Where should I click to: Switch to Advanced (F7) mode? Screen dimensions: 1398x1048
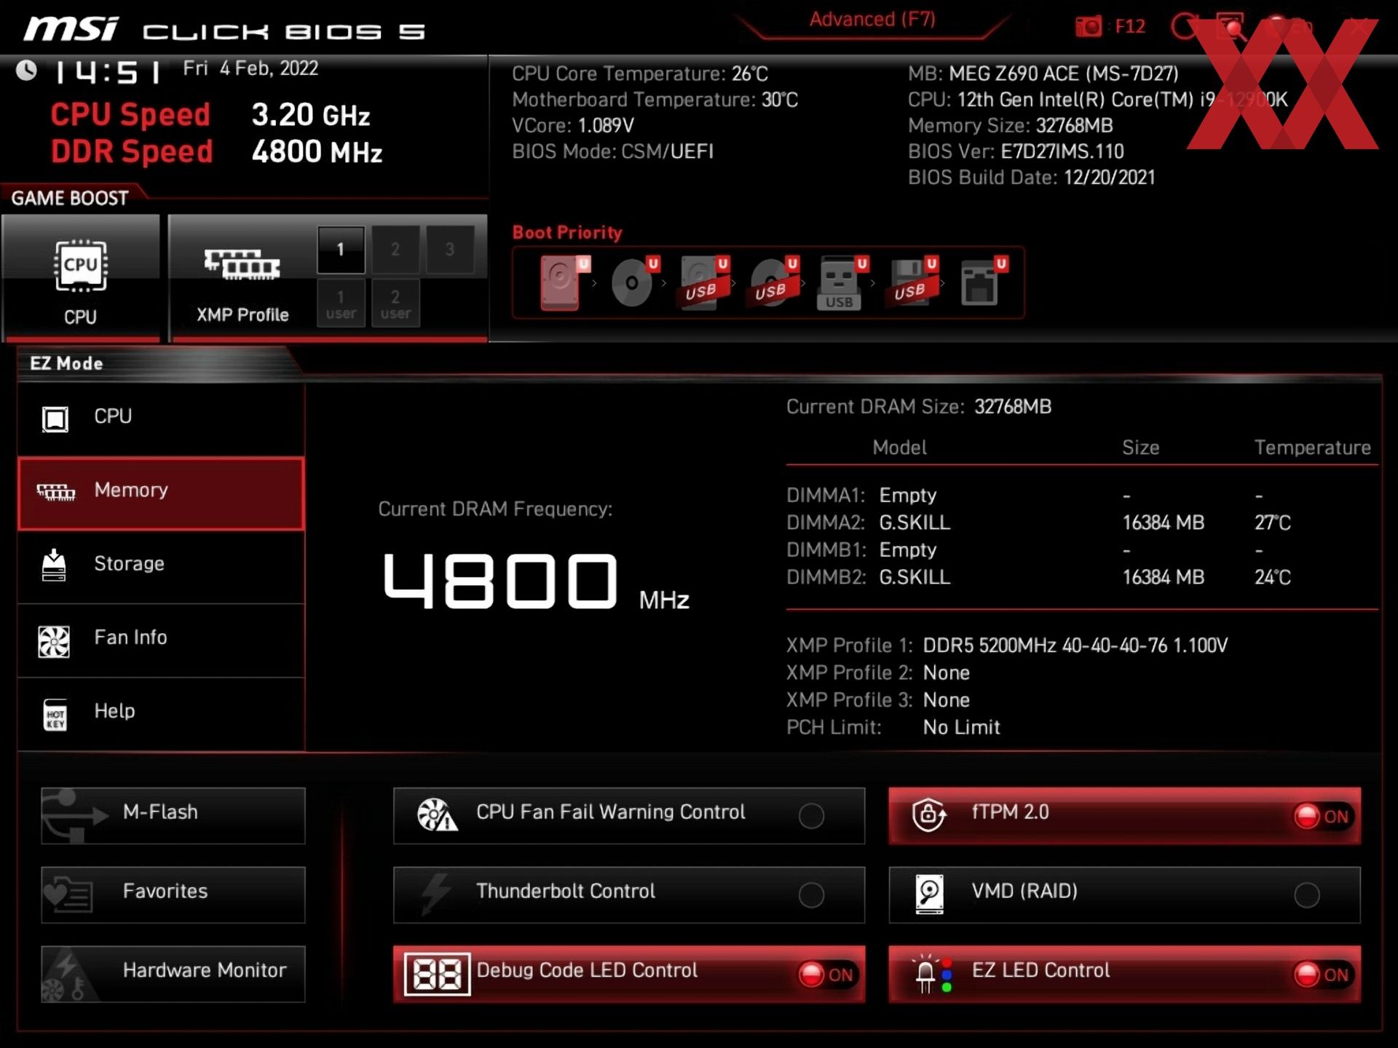[x=872, y=20]
